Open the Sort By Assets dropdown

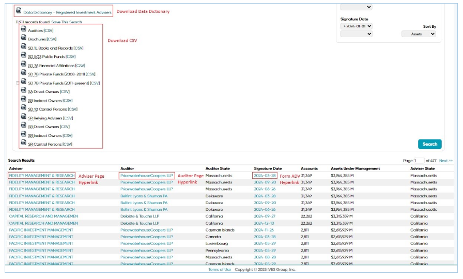[419, 34]
